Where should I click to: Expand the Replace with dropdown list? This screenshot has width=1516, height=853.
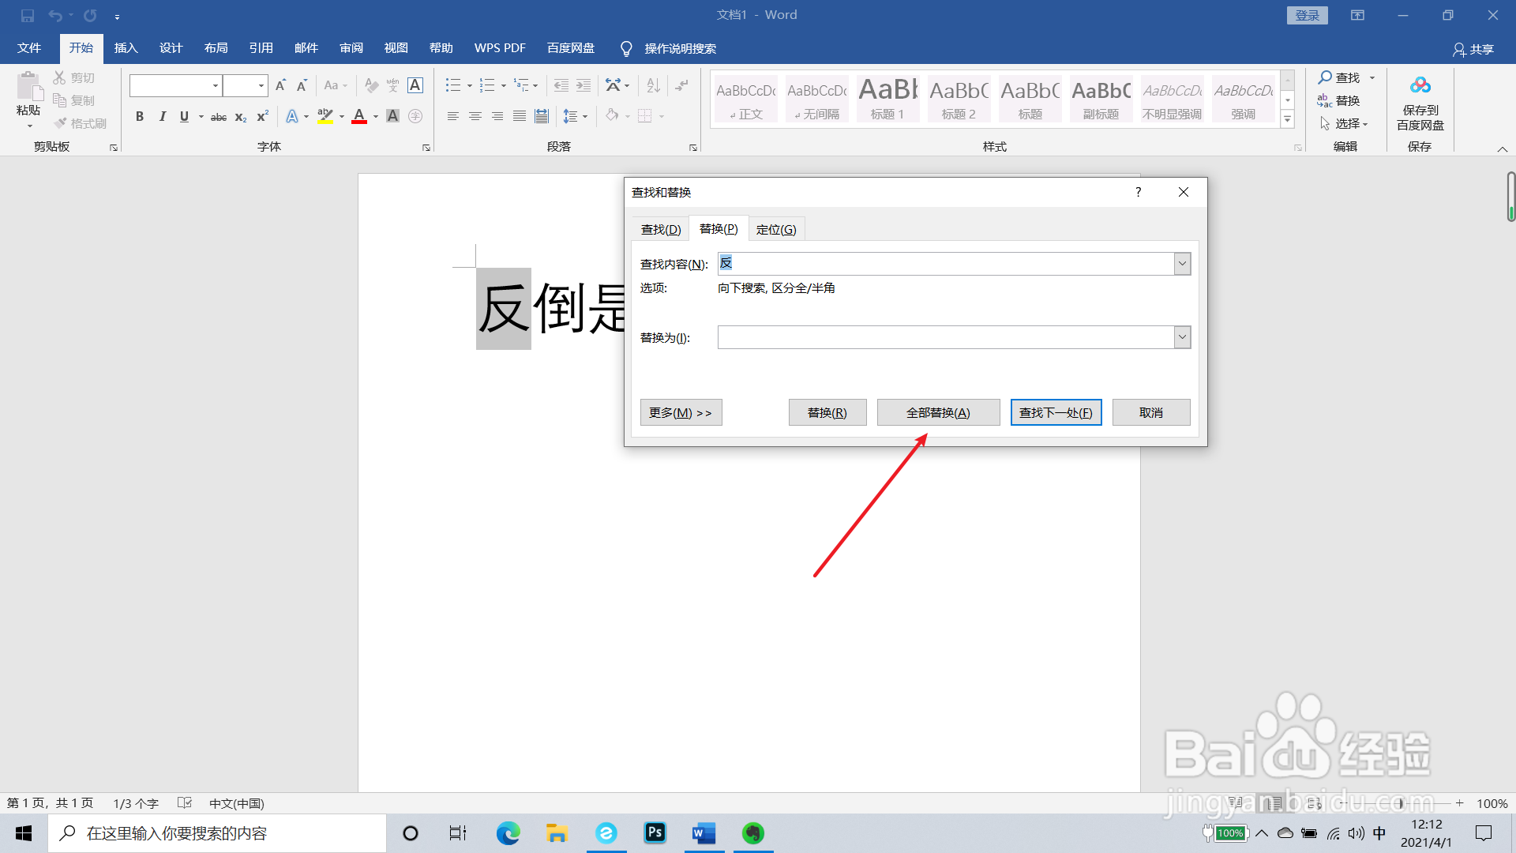1182,337
